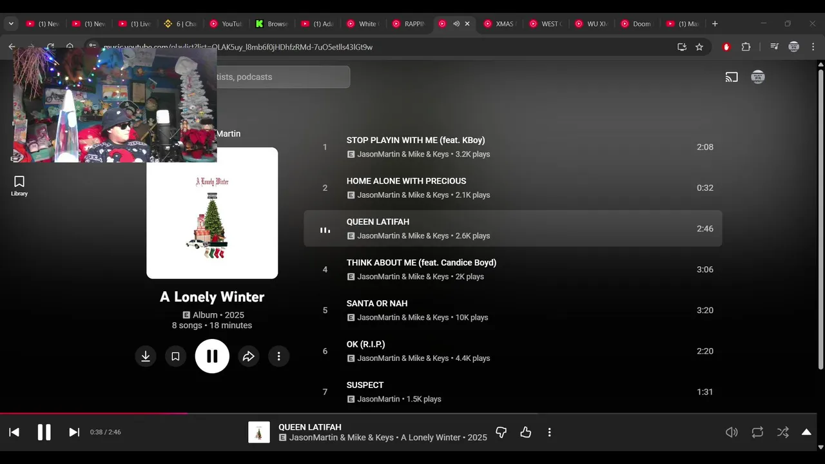The width and height of the screenshot is (825, 464).
Task: Click the address bar URL
Action: pyautogui.click(x=238, y=47)
